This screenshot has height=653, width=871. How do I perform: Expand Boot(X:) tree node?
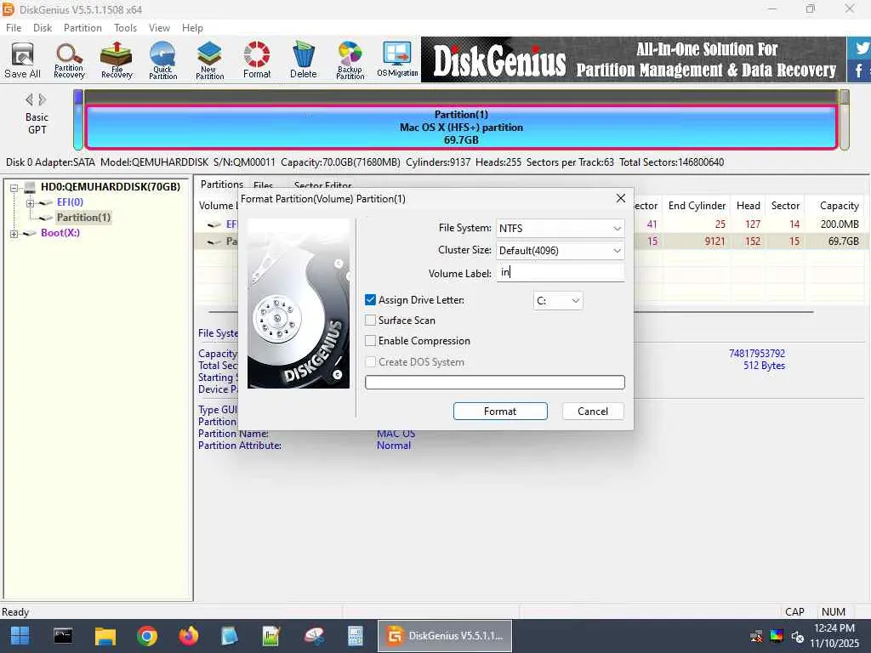click(14, 234)
